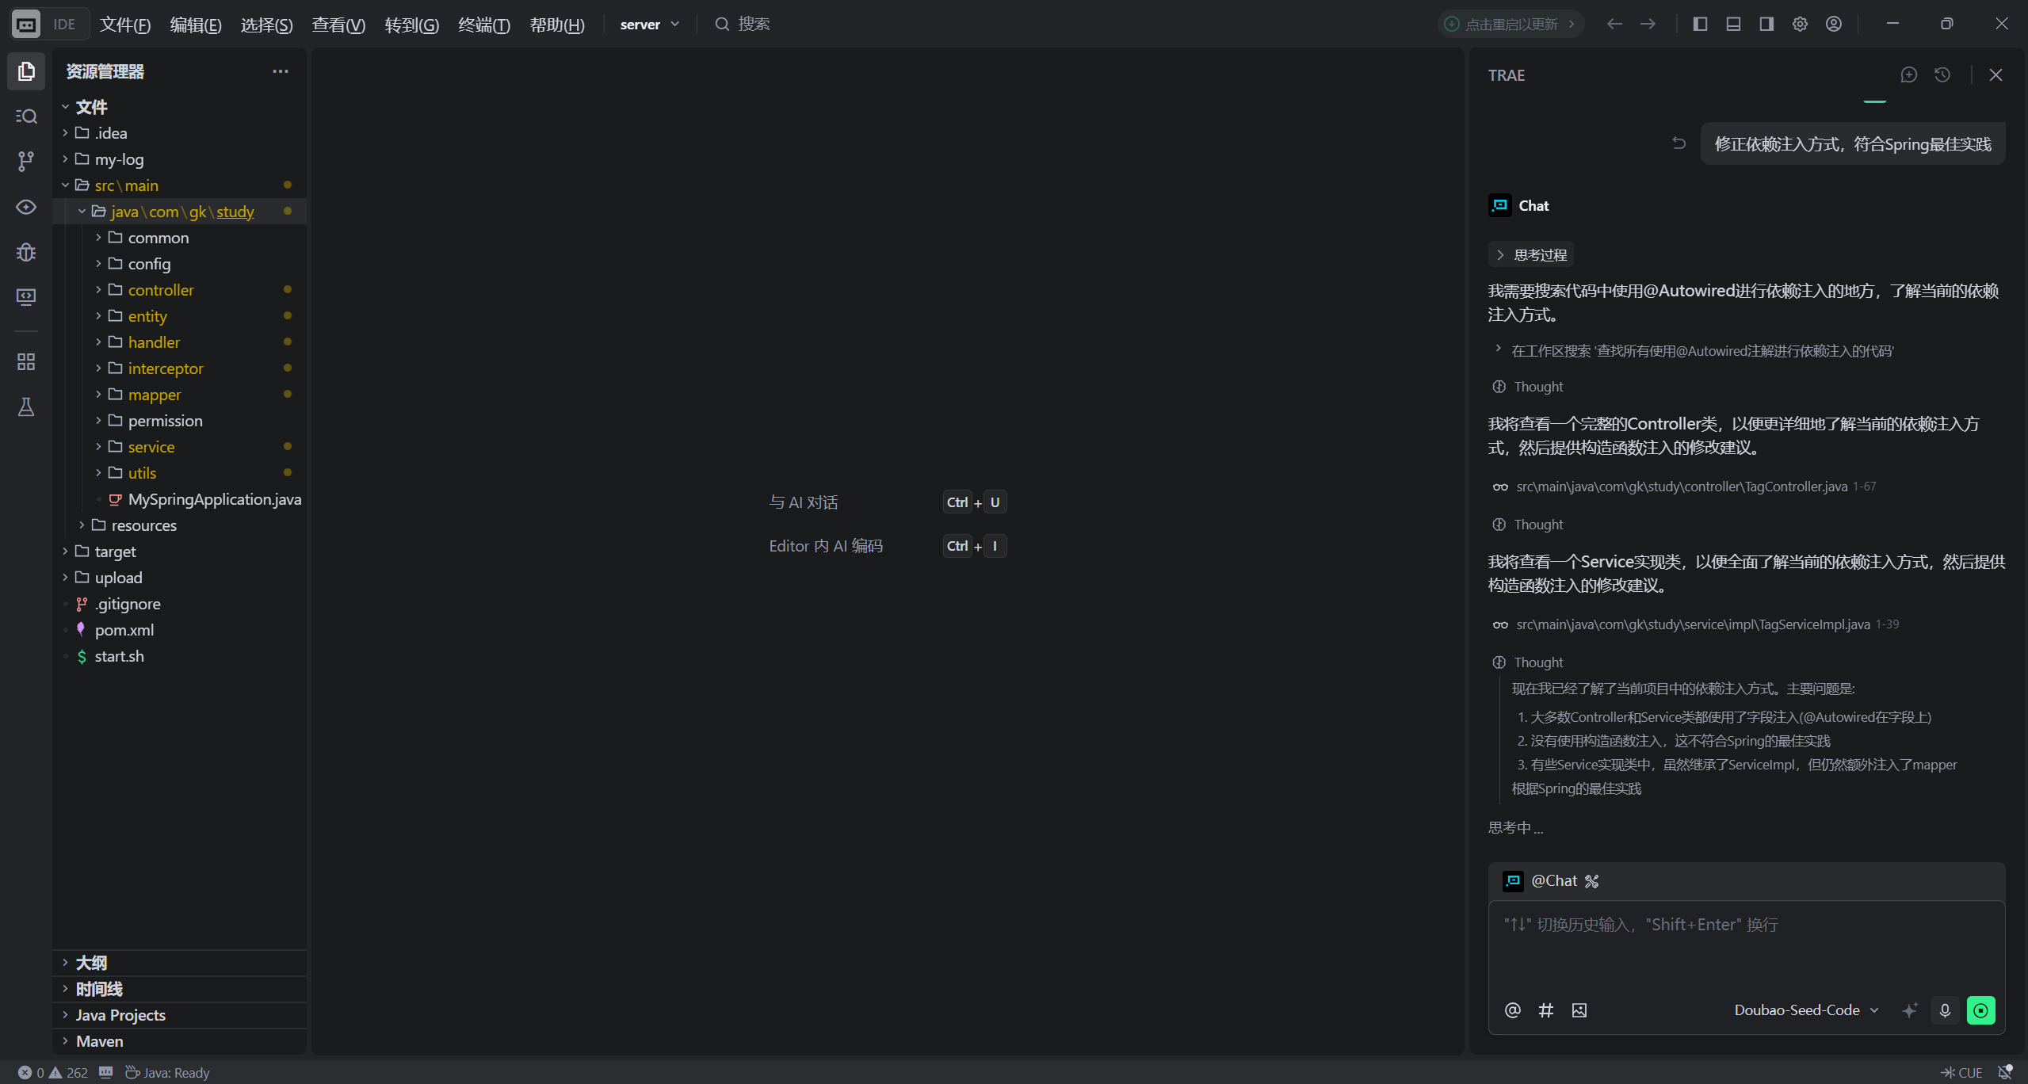Toggle the bottom panel layout
The image size is (2028, 1084).
(x=1733, y=24)
